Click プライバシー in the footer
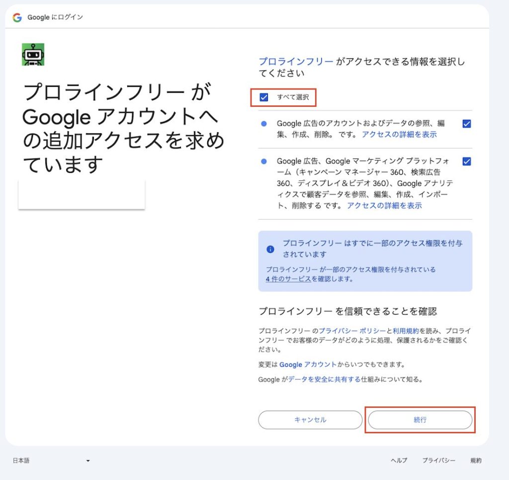This screenshot has width=509, height=480. (x=438, y=461)
